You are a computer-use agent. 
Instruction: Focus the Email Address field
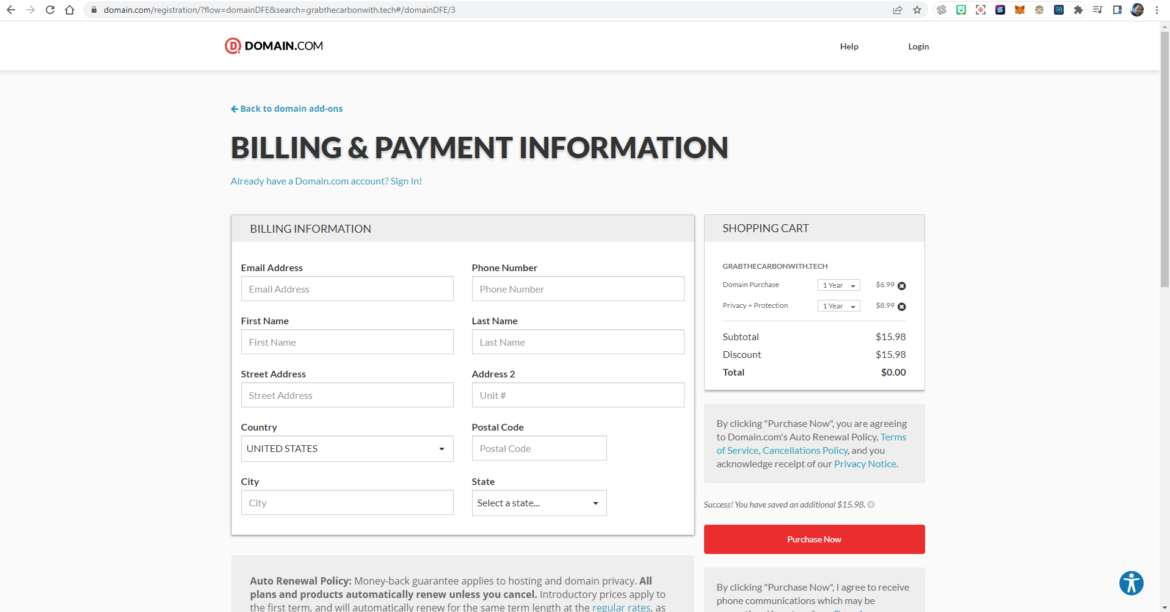click(x=347, y=289)
